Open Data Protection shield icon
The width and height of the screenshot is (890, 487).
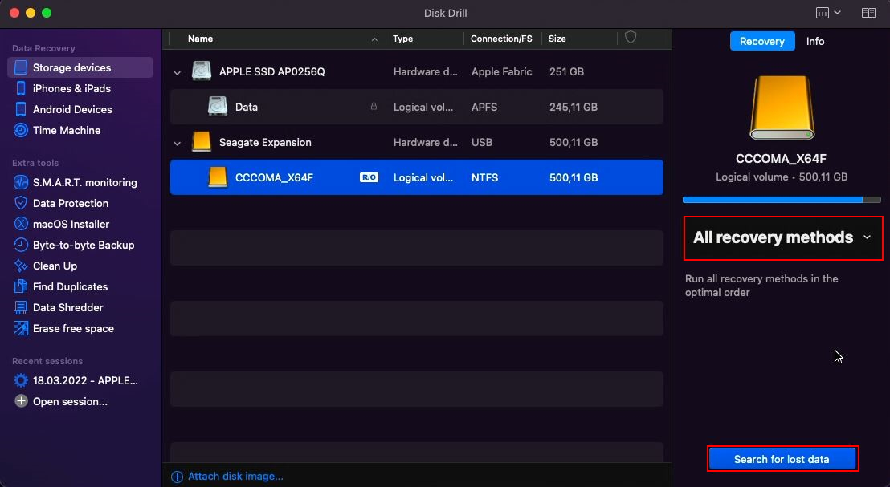pyautogui.click(x=21, y=203)
